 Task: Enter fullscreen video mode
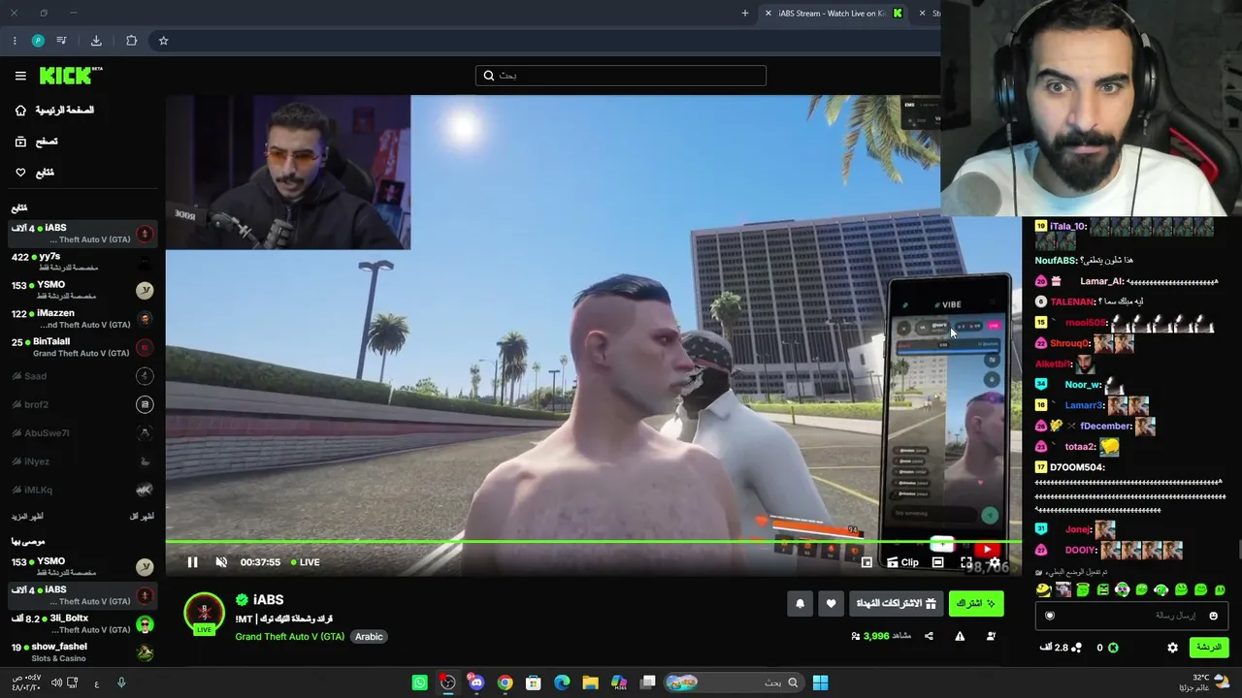coord(966,562)
